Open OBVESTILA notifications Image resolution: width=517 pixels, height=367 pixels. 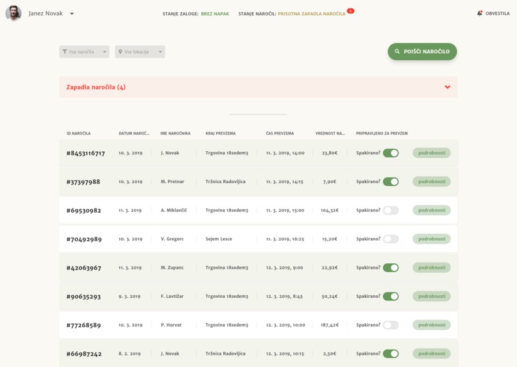497,13
